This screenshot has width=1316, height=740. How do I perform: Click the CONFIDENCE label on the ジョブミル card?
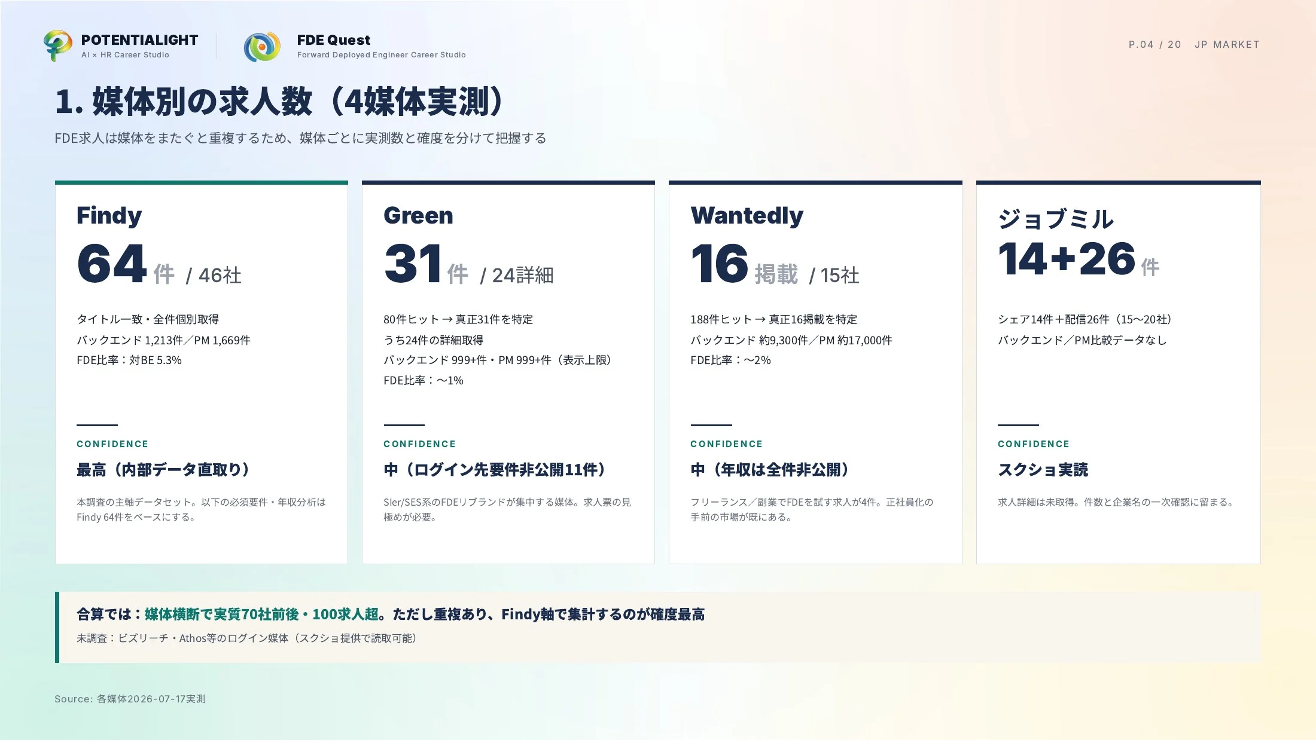(x=1034, y=444)
